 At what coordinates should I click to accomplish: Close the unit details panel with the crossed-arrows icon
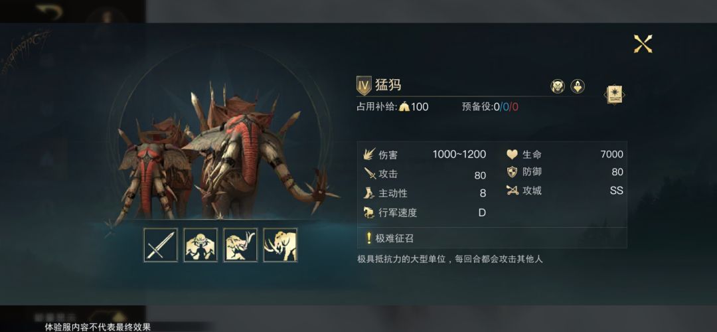643,44
